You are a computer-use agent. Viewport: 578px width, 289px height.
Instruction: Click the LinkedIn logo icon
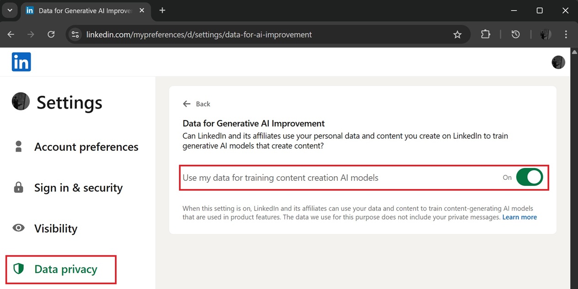pos(21,62)
